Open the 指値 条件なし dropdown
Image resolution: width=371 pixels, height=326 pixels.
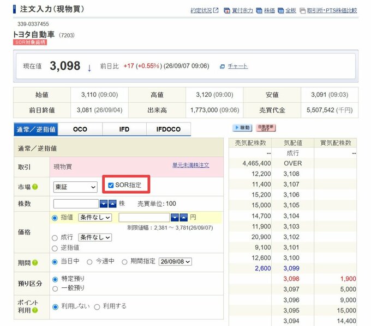coord(95,217)
